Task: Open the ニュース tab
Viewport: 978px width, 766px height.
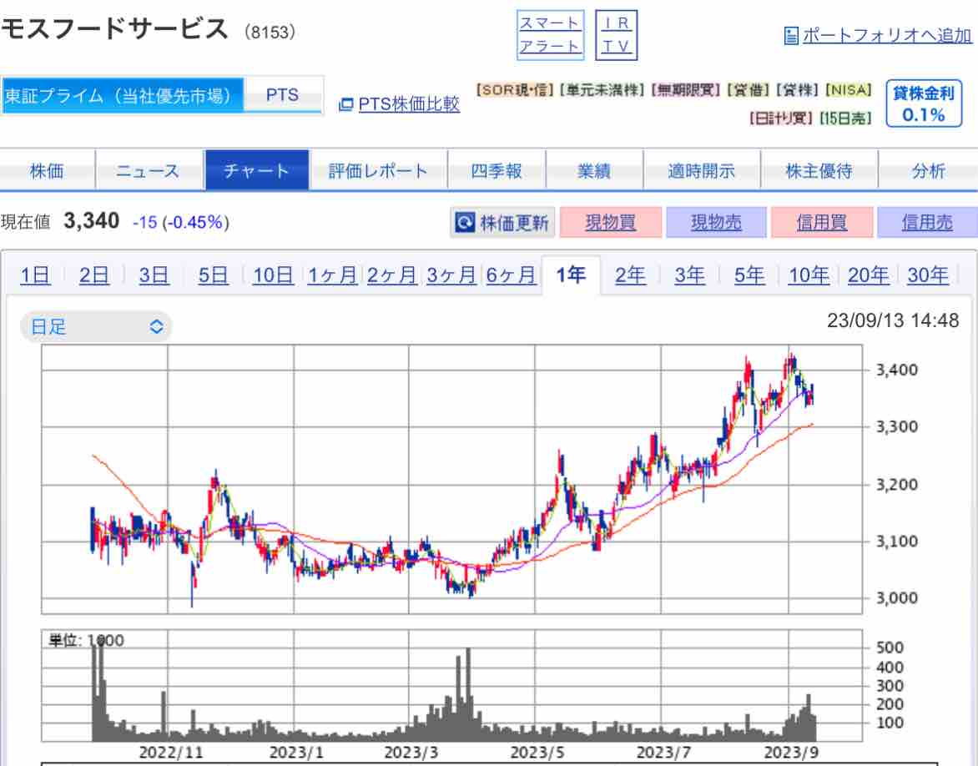Action: pyautogui.click(x=149, y=170)
